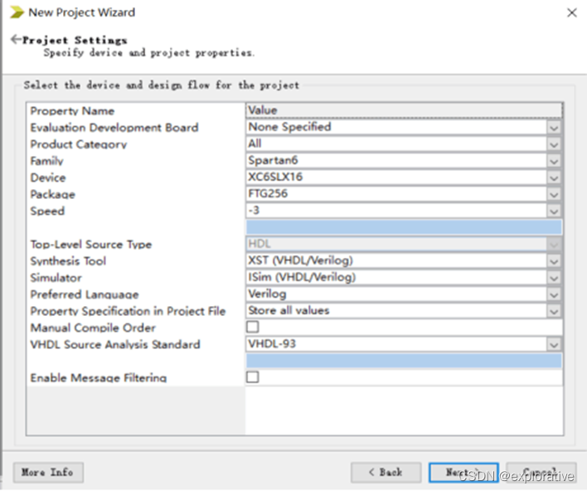Screen dimensions: 587x491
Task: Click the More Info button
Action: click(48, 472)
